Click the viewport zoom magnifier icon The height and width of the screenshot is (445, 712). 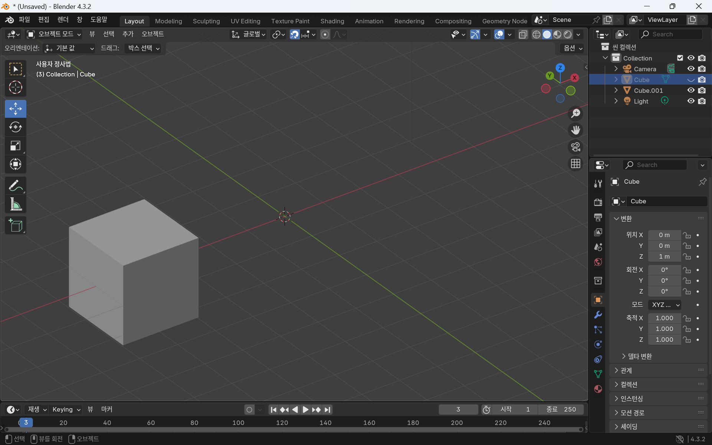click(575, 114)
